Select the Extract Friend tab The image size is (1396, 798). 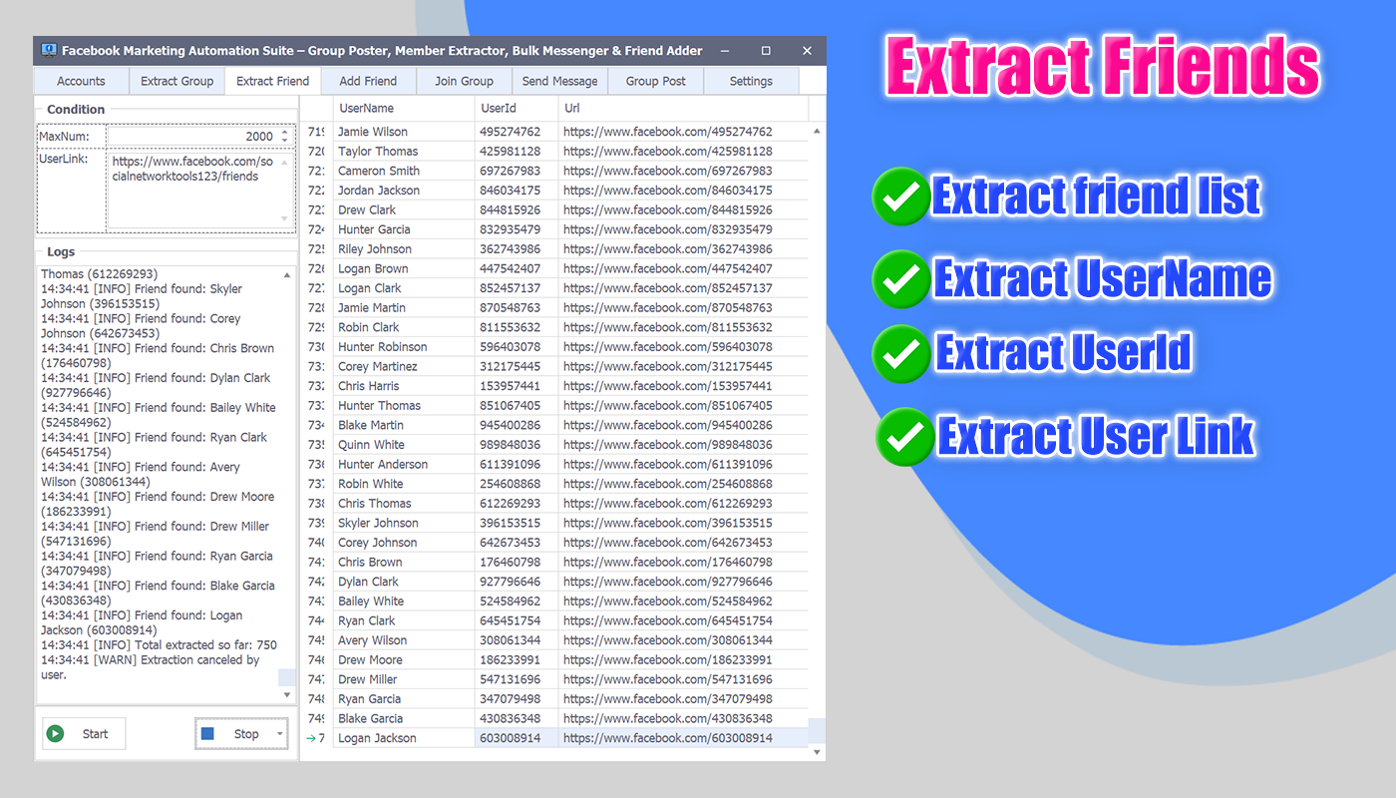pos(272,81)
